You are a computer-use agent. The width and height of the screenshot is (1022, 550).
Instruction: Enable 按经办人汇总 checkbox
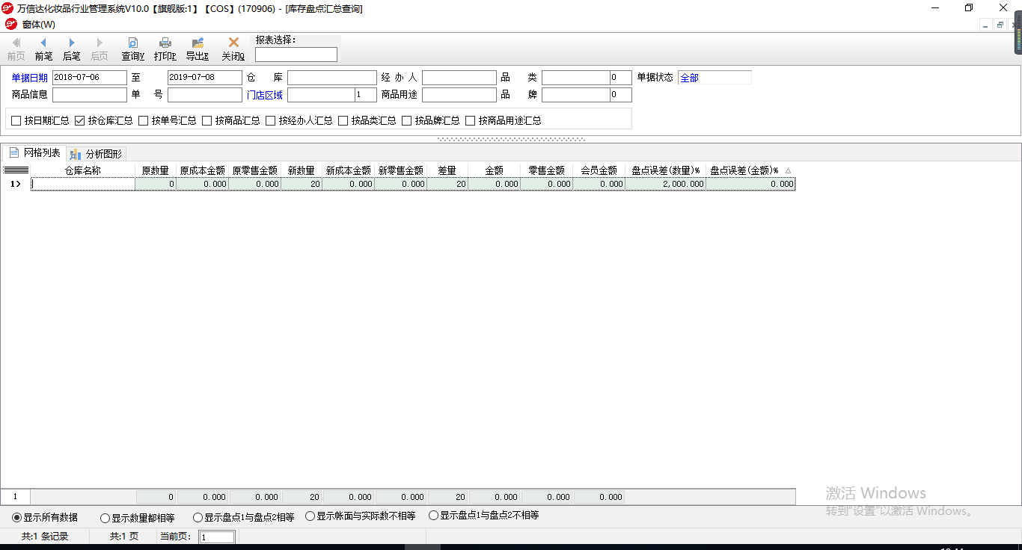271,120
